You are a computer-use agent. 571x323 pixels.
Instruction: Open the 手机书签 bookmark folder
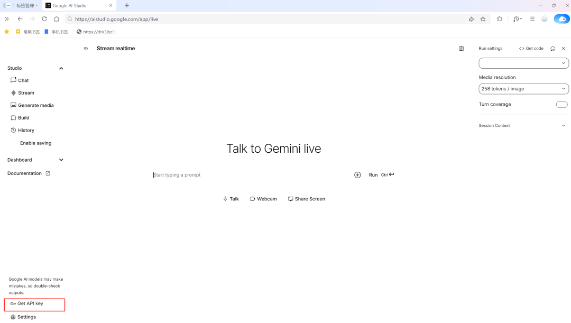coord(56,32)
